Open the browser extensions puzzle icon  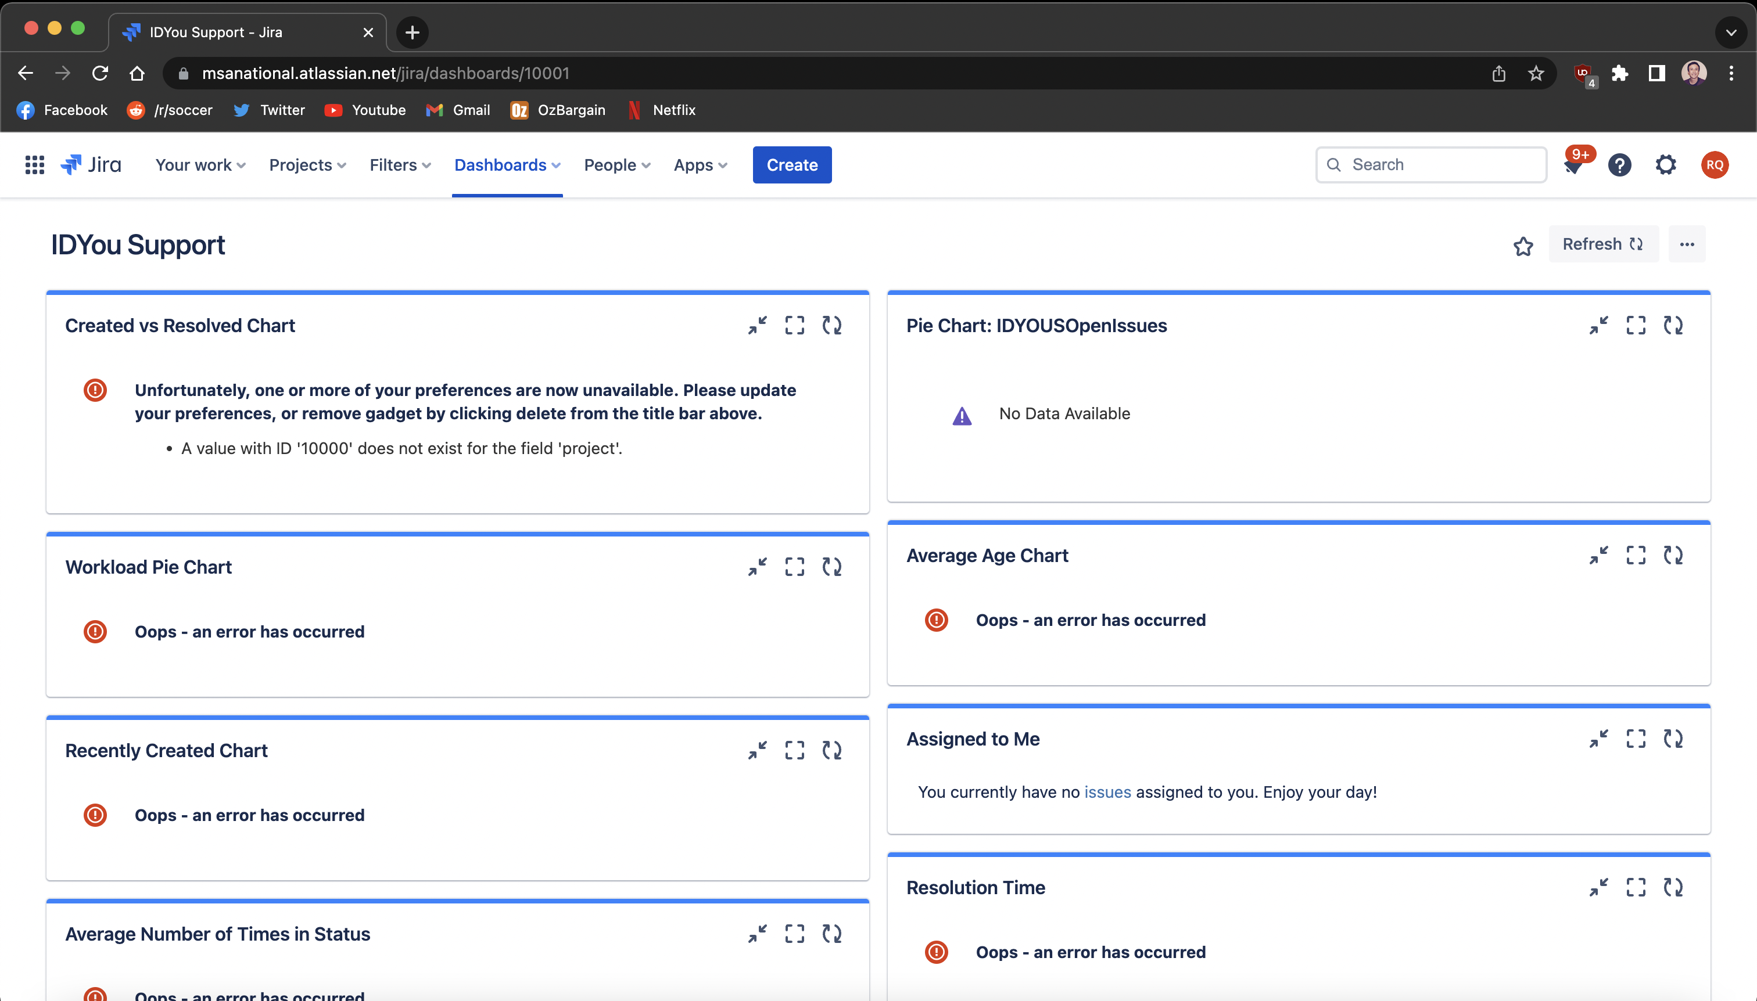[x=1620, y=74]
